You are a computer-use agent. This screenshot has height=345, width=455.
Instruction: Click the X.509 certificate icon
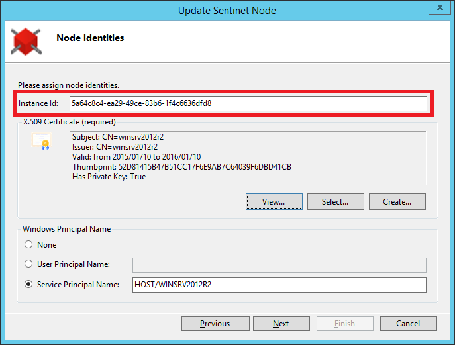click(x=42, y=141)
